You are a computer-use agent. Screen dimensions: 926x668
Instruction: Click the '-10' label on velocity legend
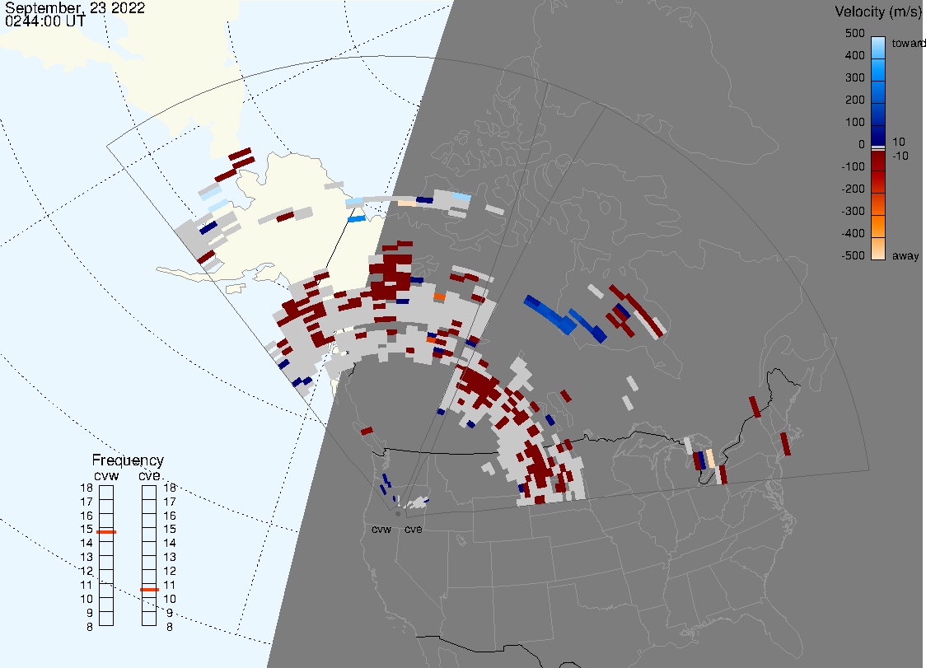coord(900,156)
